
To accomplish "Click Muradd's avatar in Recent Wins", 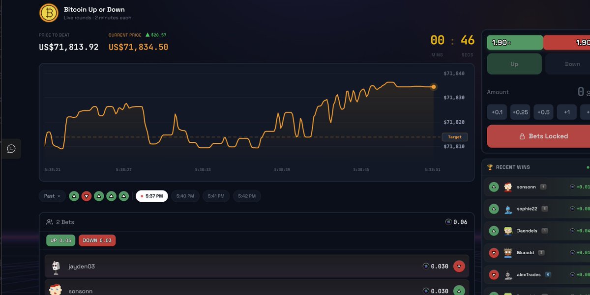I will point(508,253).
